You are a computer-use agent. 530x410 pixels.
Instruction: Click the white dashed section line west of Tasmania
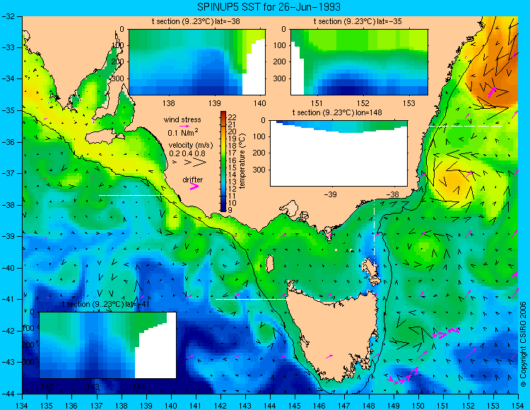click(252, 299)
